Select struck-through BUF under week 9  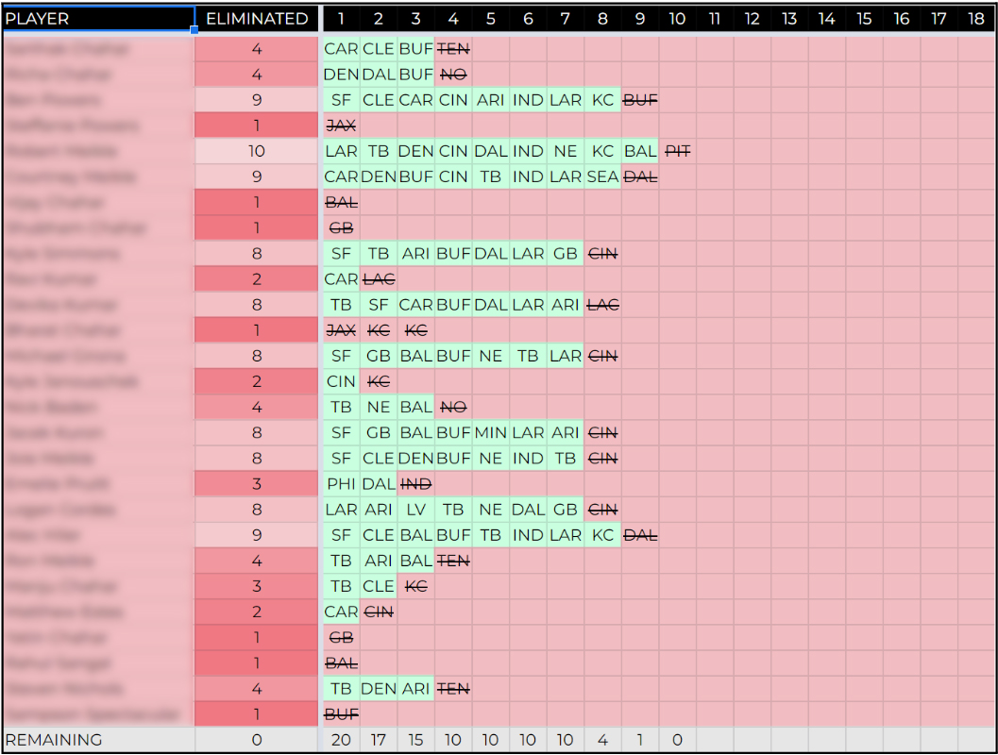pyautogui.click(x=640, y=100)
